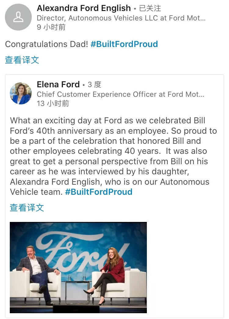Screen dimensions: 229x319
Task: Click the Elena Ford author name
Action: (x=58, y=84)
